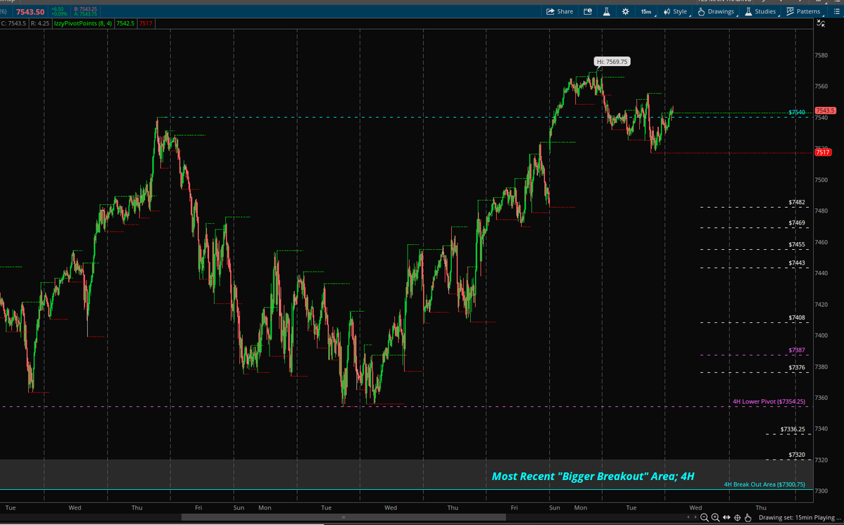
Task: Click the collapse price axis icon
Action: pos(820,23)
